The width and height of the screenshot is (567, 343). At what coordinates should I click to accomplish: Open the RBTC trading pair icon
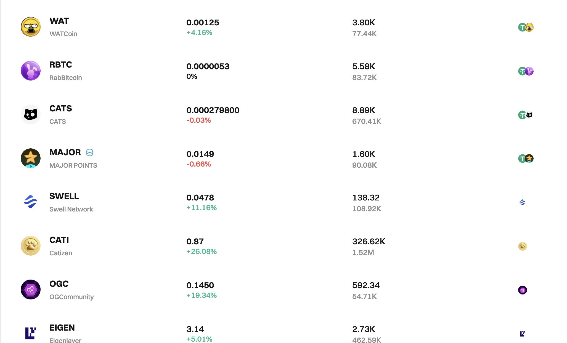[x=526, y=71]
